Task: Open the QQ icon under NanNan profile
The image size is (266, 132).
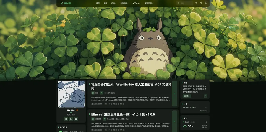Action: (x=66, y=119)
